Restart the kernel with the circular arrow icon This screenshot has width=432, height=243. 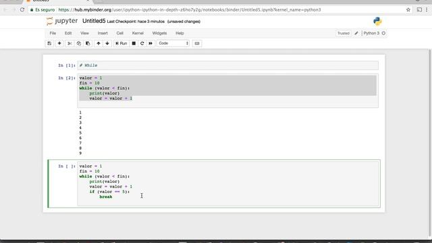[142, 43]
